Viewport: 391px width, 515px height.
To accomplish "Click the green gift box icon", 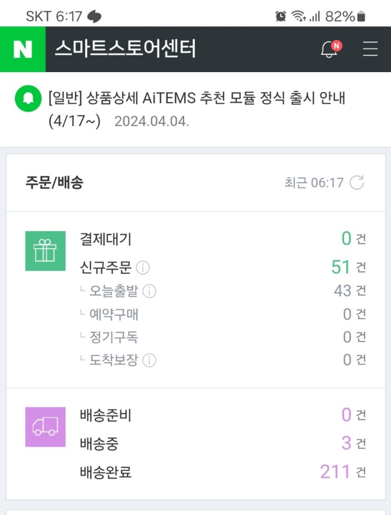I will pos(45,251).
